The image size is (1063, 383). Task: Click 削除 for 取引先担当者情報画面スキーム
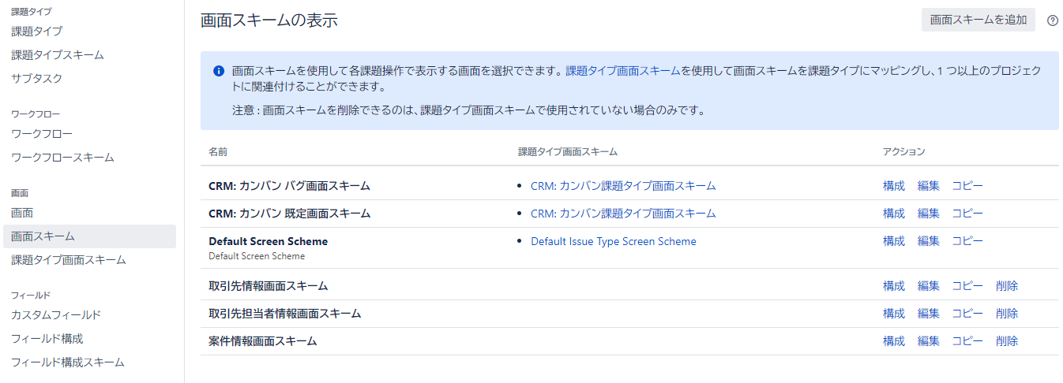[1007, 314]
